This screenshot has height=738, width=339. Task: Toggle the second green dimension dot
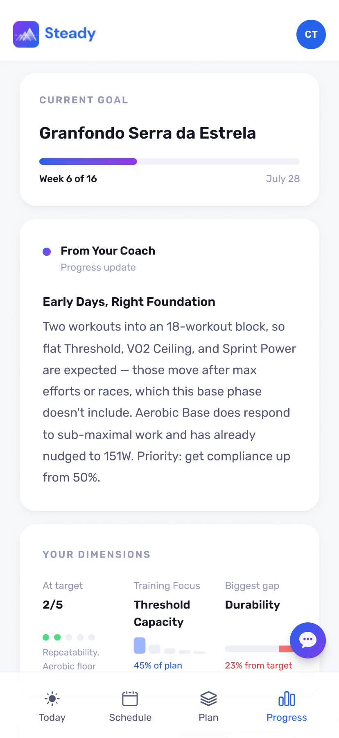(x=57, y=637)
